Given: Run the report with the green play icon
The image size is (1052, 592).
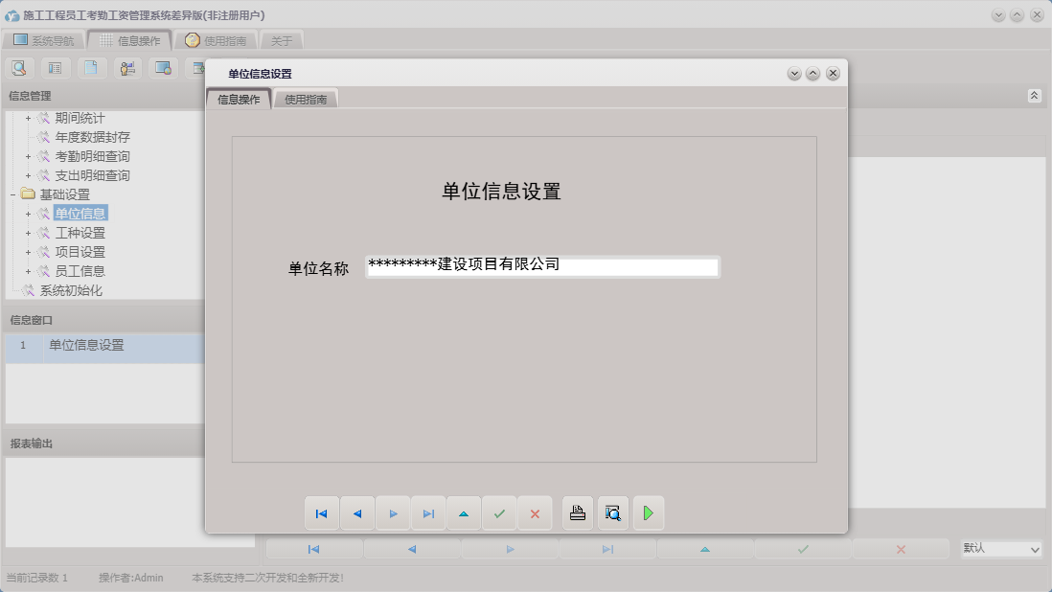Looking at the screenshot, I should coord(649,512).
